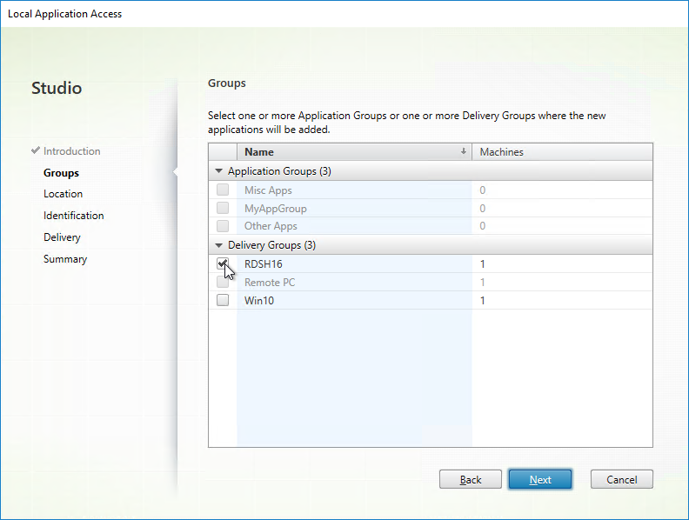Viewport: 689px width, 520px height.
Task: Go to the Introduction step
Action: (x=71, y=151)
